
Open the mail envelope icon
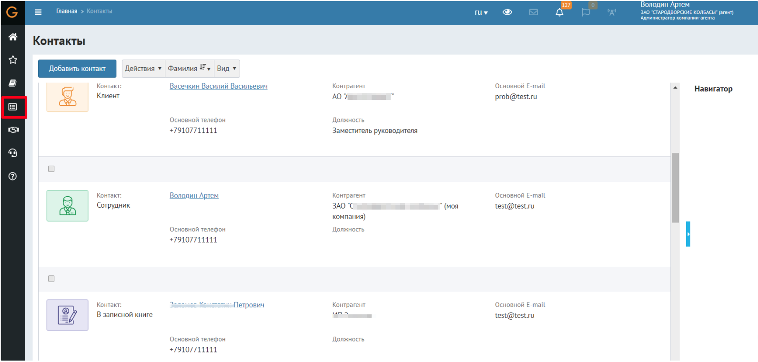[534, 12]
